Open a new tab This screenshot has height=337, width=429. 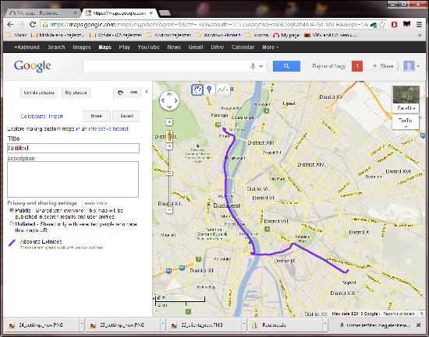tap(165, 12)
